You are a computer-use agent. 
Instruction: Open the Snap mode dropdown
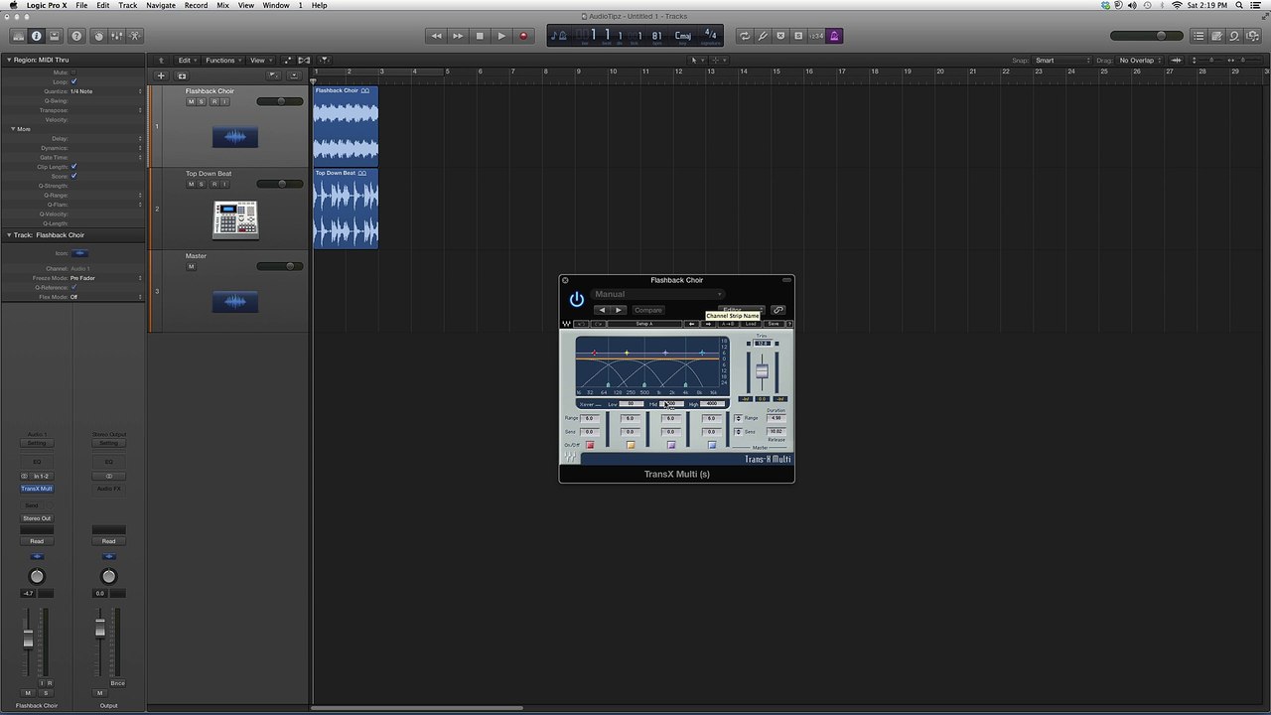coord(1062,61)
